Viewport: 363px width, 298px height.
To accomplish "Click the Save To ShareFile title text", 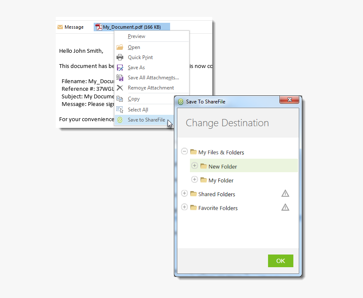I will (x=206, y=102).
